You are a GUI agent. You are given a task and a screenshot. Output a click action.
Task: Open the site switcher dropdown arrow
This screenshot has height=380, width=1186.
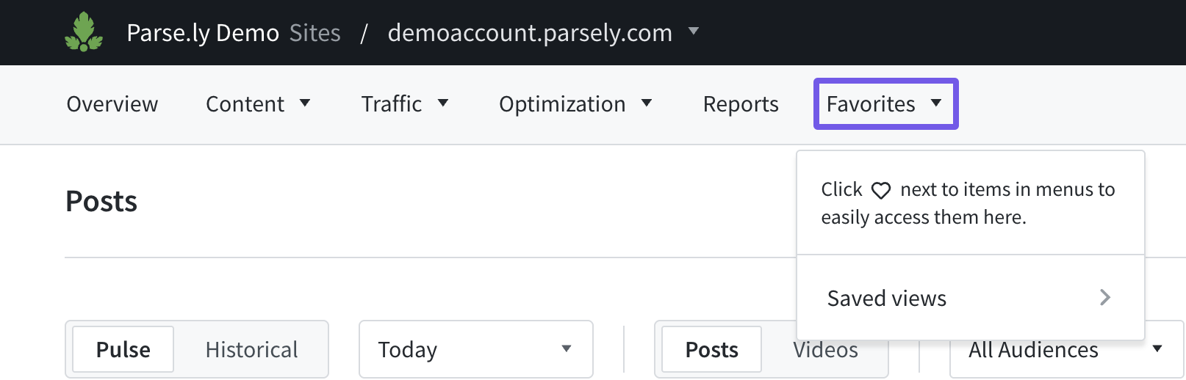694,32
